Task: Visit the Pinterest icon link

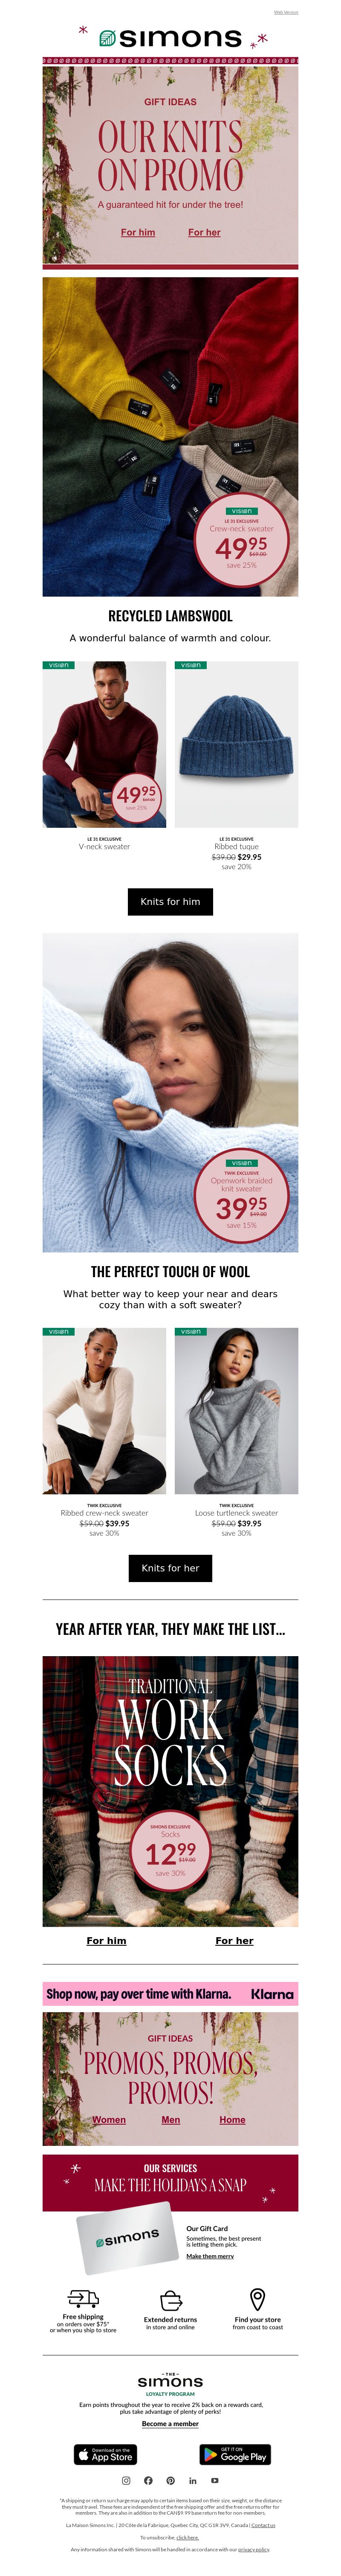Action: (170, 2480)
